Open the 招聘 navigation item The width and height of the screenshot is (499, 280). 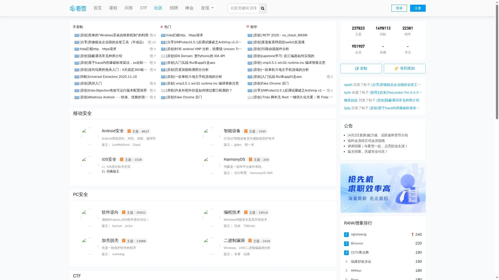[x=174, y=8]
